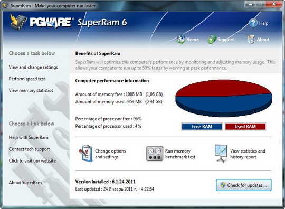Click the PGWARE logo text
285x209 pixels.
pos(52,23)
